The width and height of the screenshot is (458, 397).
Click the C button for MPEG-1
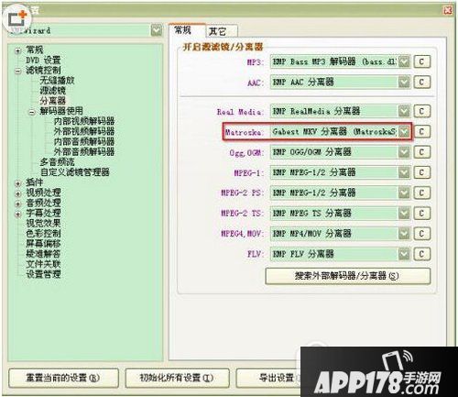pos(422,172)
